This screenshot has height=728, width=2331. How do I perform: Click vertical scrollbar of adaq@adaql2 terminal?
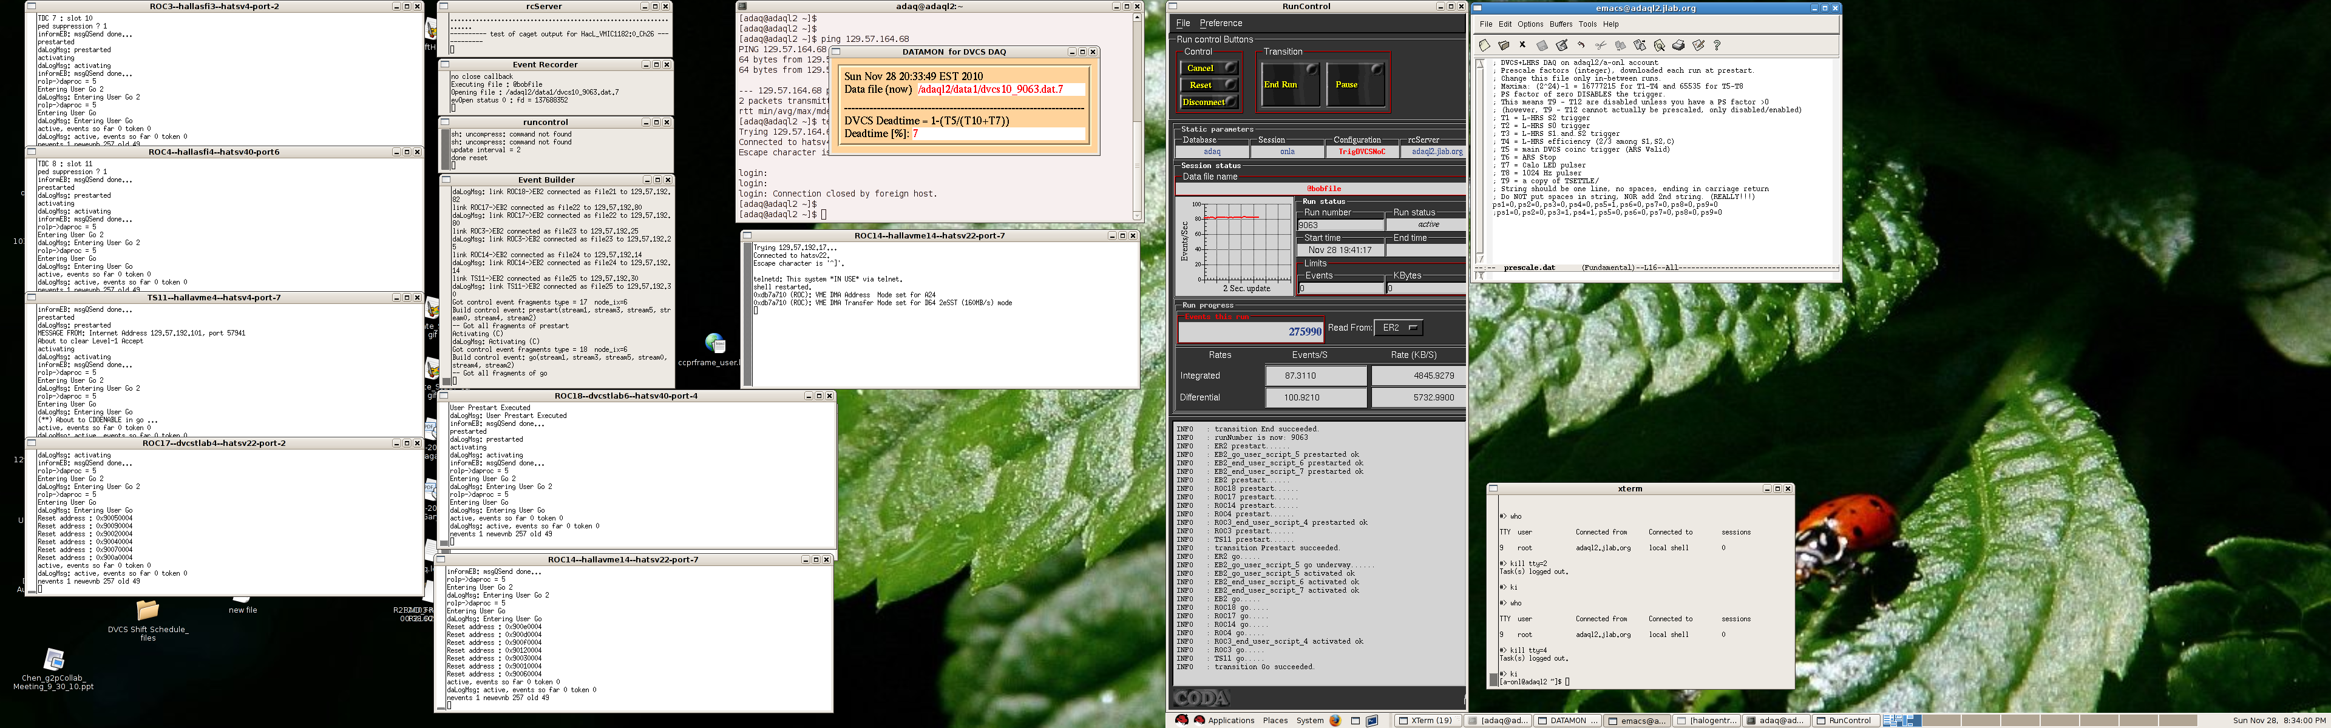(1138, 116)
